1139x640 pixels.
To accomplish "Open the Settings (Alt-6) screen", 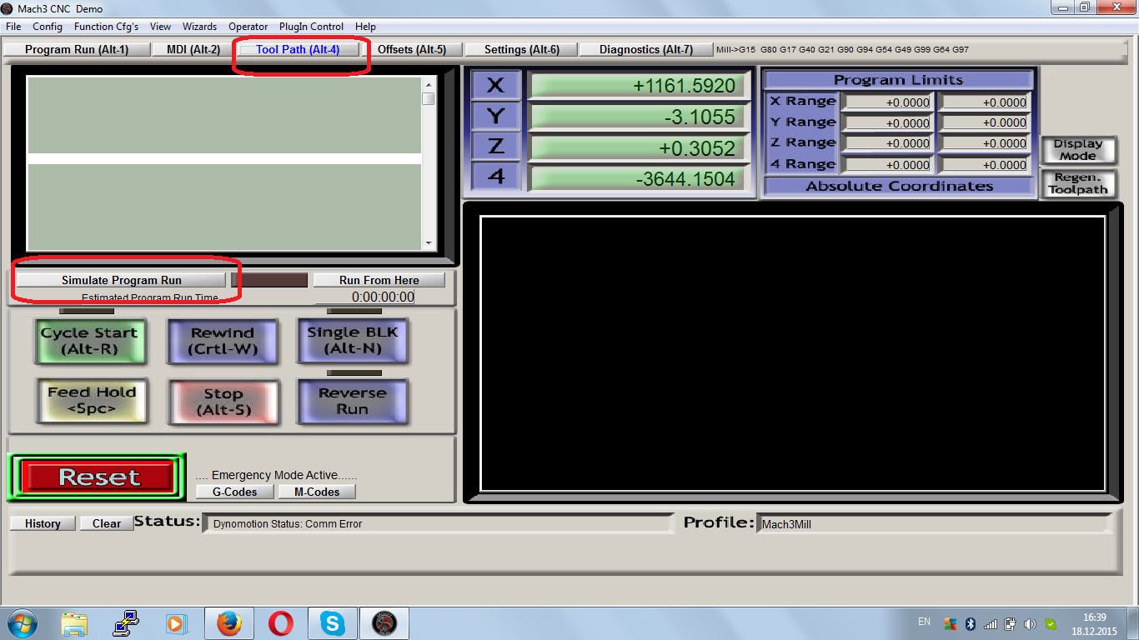I will click(522, 49).
